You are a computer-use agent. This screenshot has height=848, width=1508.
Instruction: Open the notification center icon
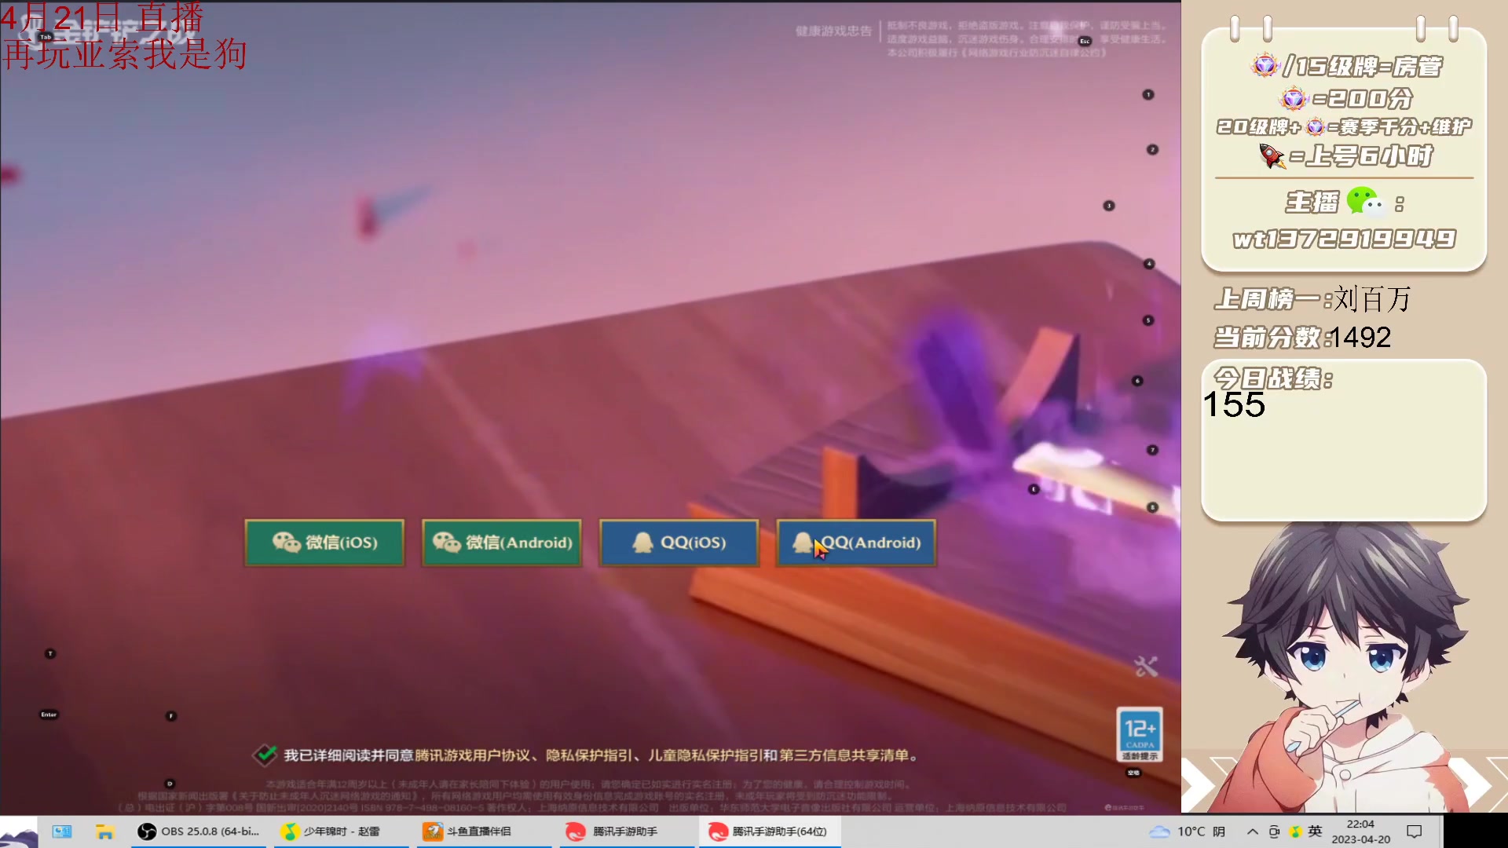pyautogui.click(x=1415, y=832)
